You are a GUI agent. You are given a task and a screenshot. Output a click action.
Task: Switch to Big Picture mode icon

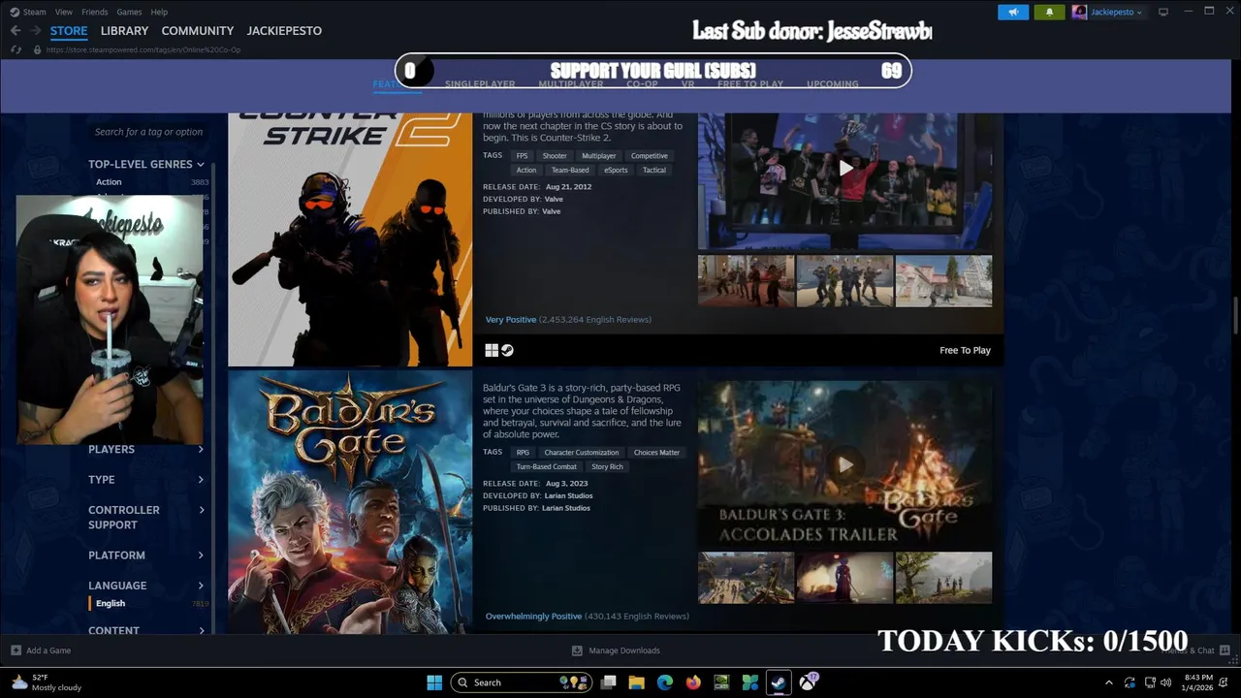(x=1163, y=12)
